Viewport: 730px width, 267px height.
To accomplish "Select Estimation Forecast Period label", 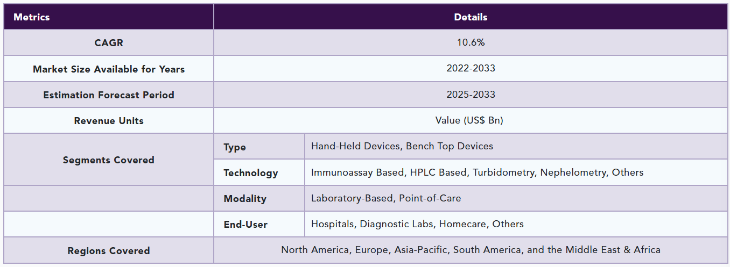I will tap(109, 95).
